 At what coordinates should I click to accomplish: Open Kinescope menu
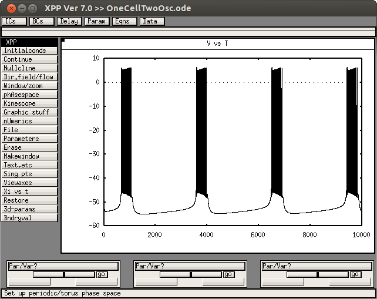click(29, 103)
